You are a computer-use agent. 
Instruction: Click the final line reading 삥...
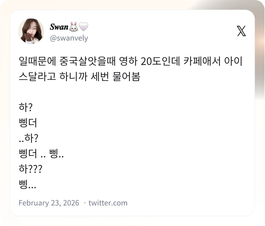[26, 184]
